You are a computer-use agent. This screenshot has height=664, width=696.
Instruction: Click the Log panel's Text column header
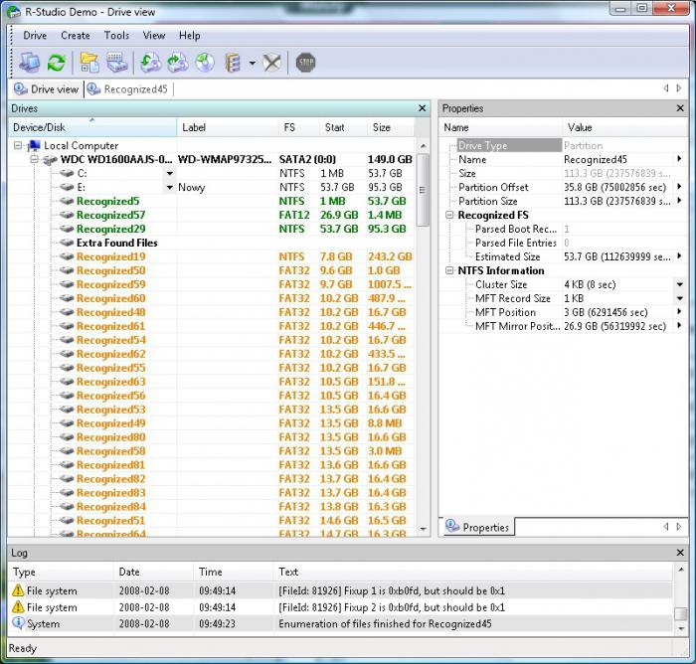[473, 572]
